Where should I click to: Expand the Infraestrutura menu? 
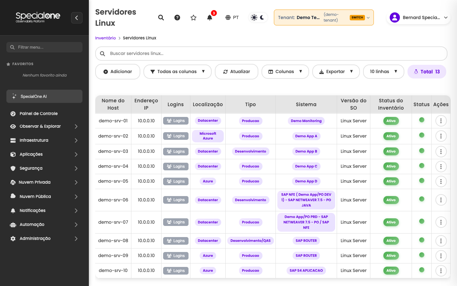click(44, 140)
